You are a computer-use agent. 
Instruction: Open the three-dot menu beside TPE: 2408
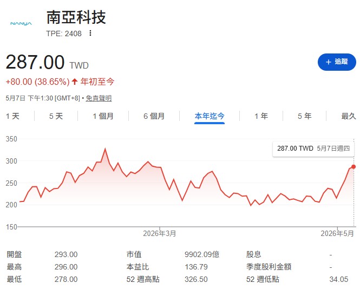[90, 33]
